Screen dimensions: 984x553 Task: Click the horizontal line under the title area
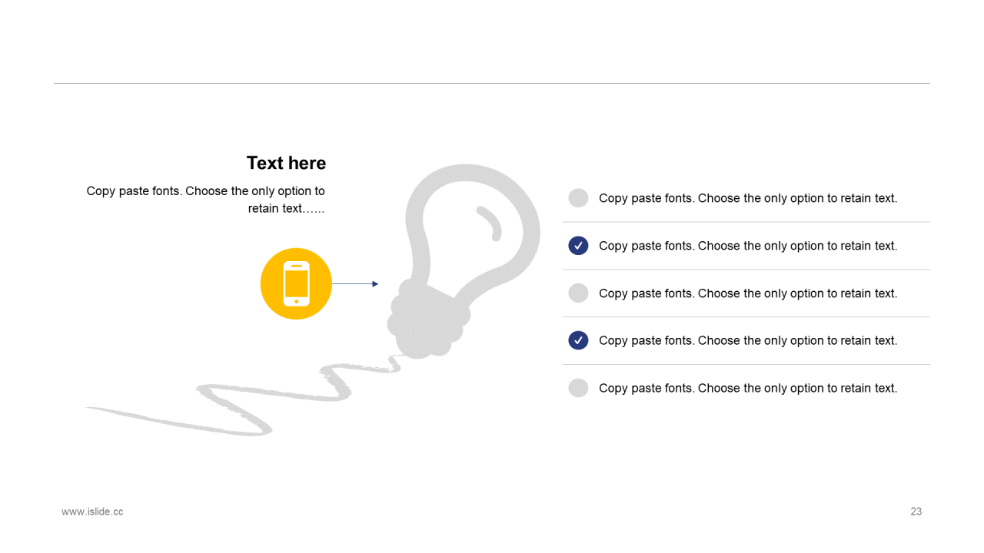tap(492, 83)
